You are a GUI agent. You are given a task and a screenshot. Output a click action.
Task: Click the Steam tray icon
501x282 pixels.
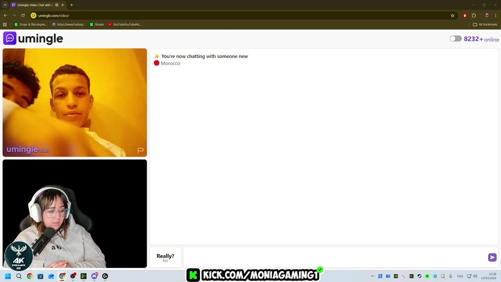pos(419,276)
